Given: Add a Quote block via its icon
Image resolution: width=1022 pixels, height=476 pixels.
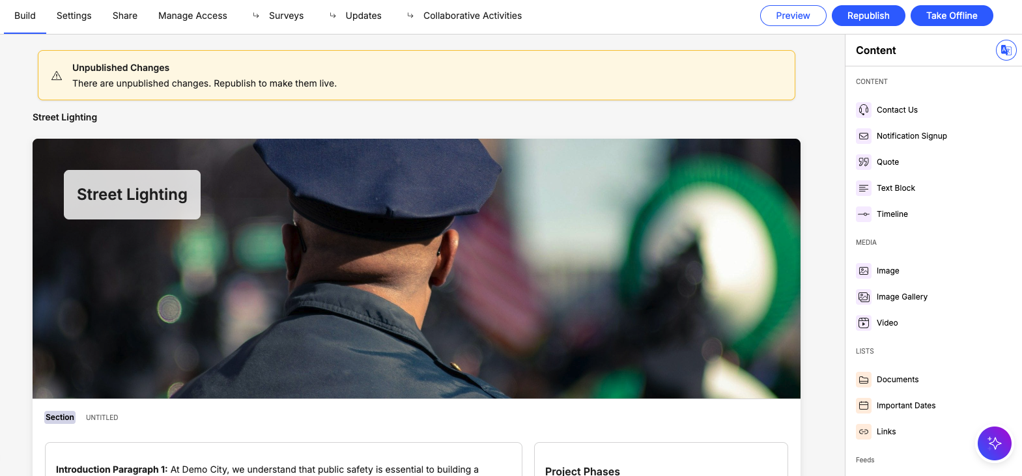Looking at the screenshot, I should tap(863, 162).
